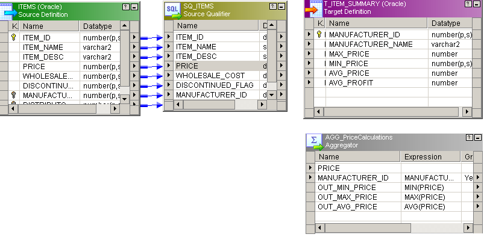Click output port arrow of WHOLESALE... in ITEMS
The width and height of the screenshot is (484, 237).
click(134, 76)
